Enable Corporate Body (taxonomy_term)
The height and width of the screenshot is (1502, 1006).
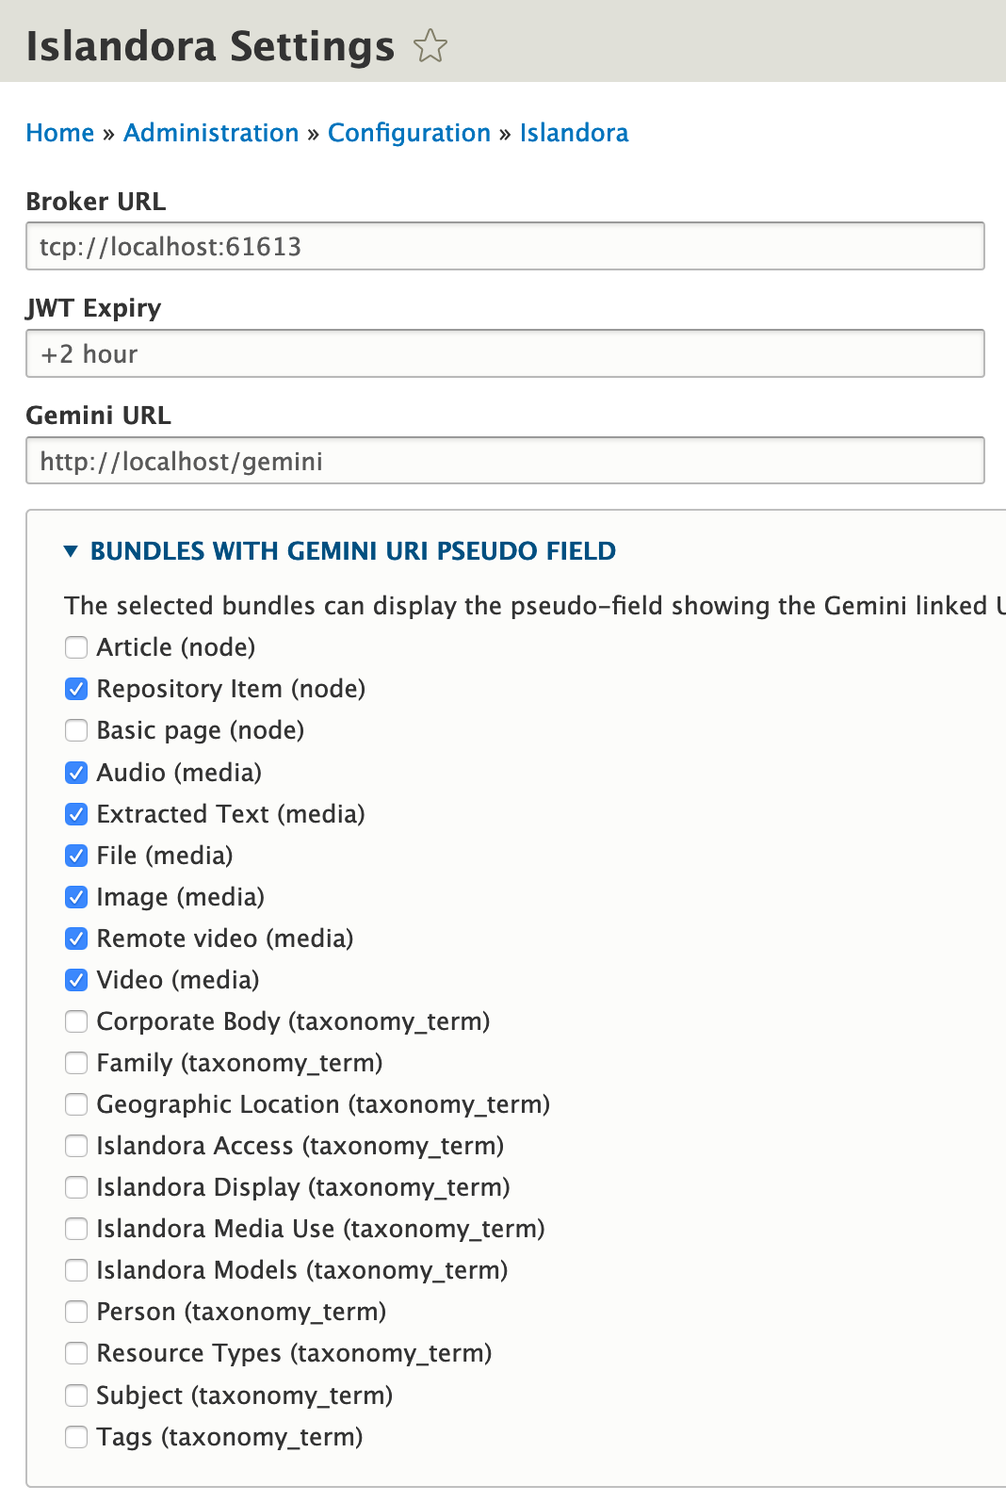75,1021
